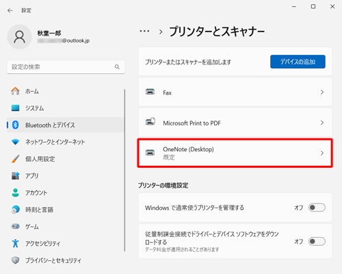Click the Fax printer name
The height and width of the screenshot is (274, 342).
click(167, 92)
